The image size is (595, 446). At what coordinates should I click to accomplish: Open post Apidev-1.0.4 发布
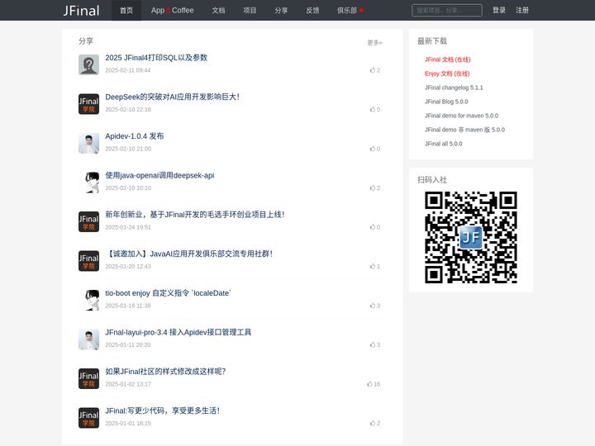coord(135,136)
